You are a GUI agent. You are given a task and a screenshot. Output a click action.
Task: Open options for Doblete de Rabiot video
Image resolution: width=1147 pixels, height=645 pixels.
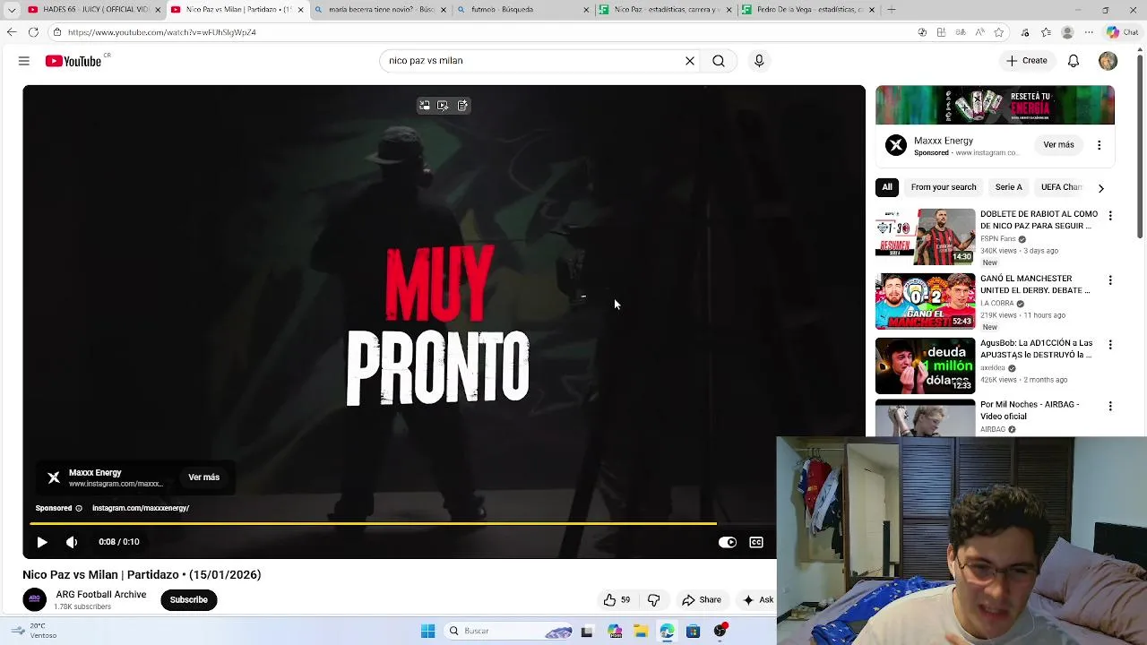coord(1110,216)
